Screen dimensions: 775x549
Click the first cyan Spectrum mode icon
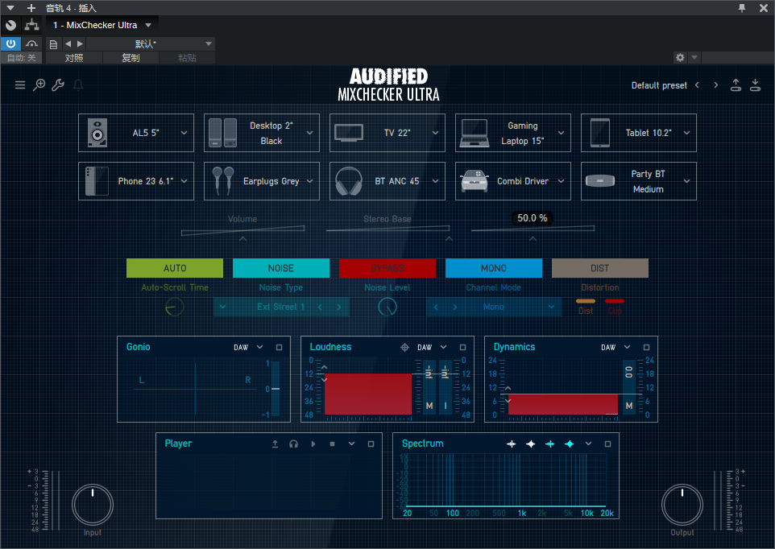(549, 444)
